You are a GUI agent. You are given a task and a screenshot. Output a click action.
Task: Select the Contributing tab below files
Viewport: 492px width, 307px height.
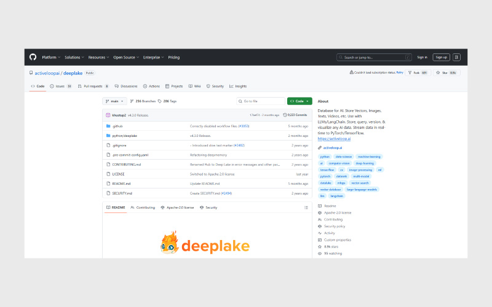pos(143,208)
